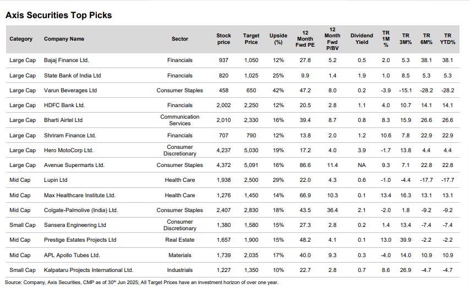This screenshot has width=470, height=289.
Task: Select State Bank of India Ltd row
Action: pos(72,75)
